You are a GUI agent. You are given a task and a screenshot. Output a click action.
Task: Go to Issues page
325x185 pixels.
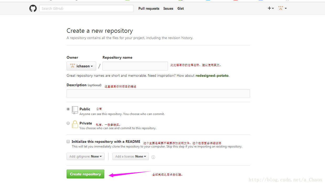[x=168, y=8]
